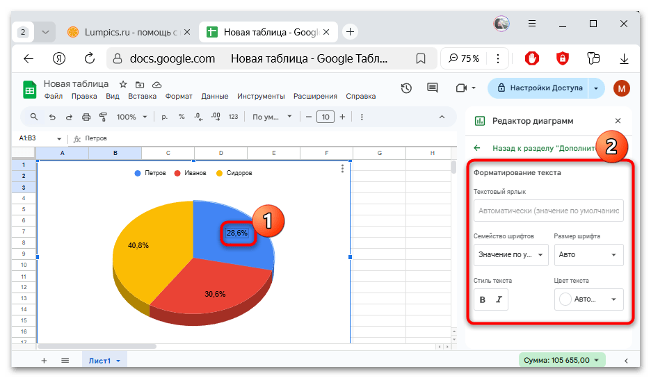651x378 pixels.
Task: Click the Настройки Доступа share button
Action: coord(540,88)
